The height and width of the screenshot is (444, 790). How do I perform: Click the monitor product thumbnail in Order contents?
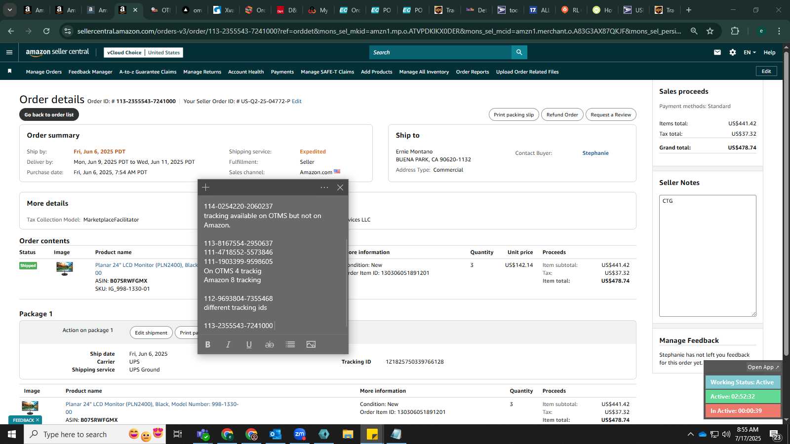[x=64, y=268]
